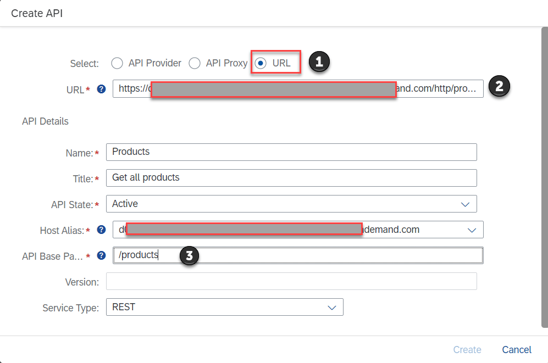Click help icon beside API Base Path
The height and width of the screenshot is (363, 548).
coord(101,255)
